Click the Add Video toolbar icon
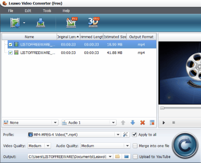The height and width of the screenshot is (163, 201). 15,23
